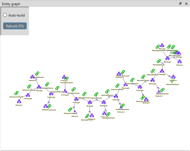Select the Granfjorn_upper network node
The width and height of the screenshot is (190, 151).
[x=65, y=91]
